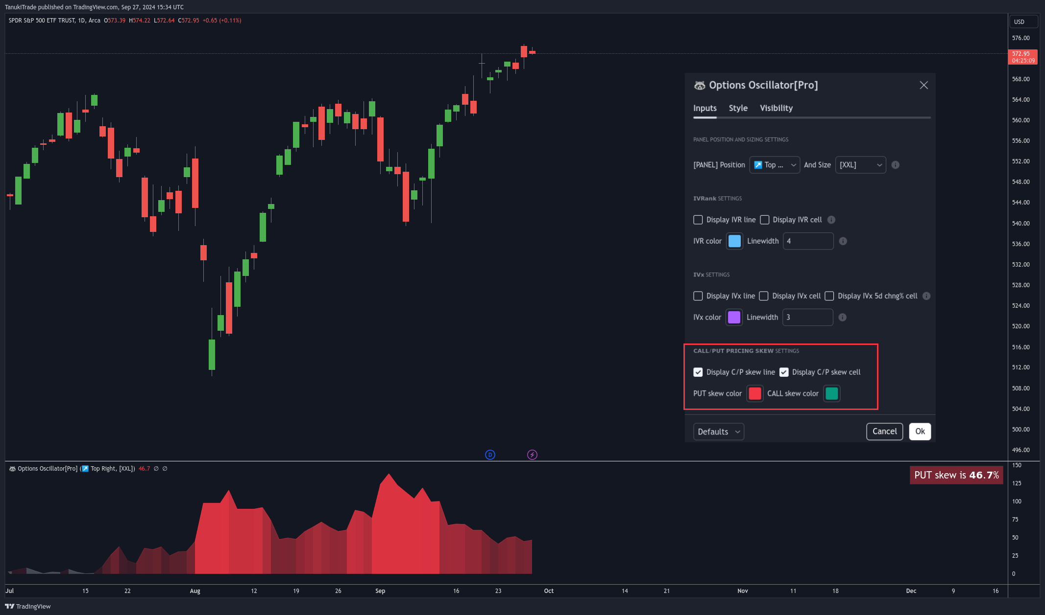
Task: Click the blue dividend D marker on chart
Action: tap(490, 455)
